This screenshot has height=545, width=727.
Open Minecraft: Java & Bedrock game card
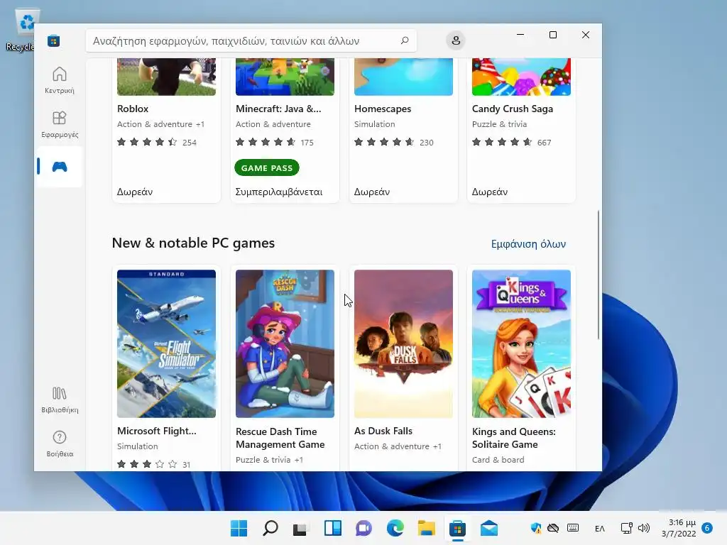pyautogui.click(x=285, y=131)
